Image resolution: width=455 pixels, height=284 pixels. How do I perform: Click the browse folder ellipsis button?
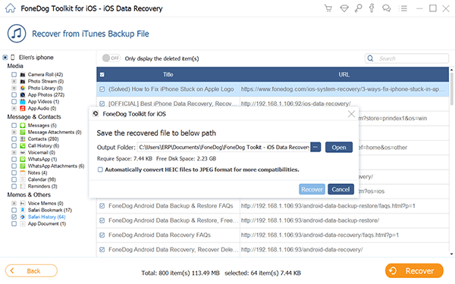(x=315, y=147)
